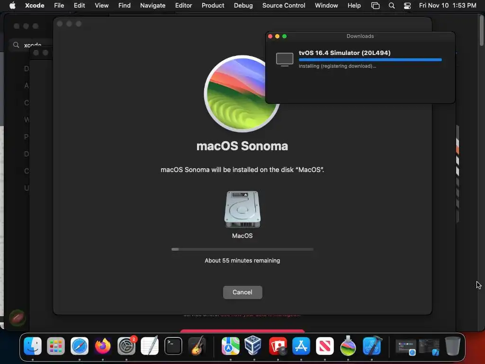The height and width of the screenshot is (364, 485).
Task: Open System Settings with badge in Dock
Action: [x=126, y=346]
